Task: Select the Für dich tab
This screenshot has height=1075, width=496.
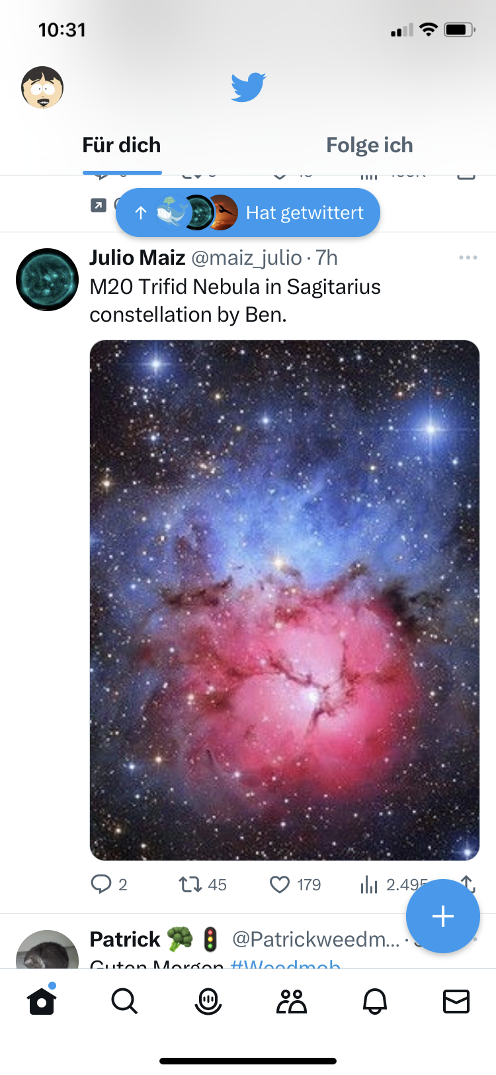Action: point(122,145)
